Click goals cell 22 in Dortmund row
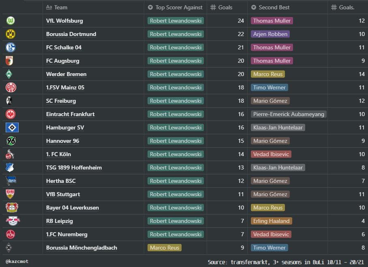 click(227, 34)
